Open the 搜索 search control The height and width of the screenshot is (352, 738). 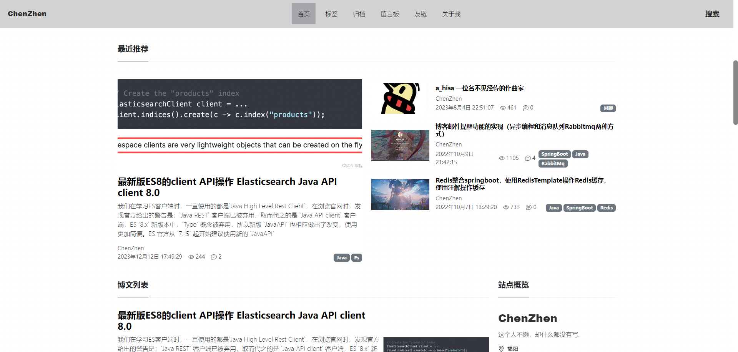tap(712, 14)
